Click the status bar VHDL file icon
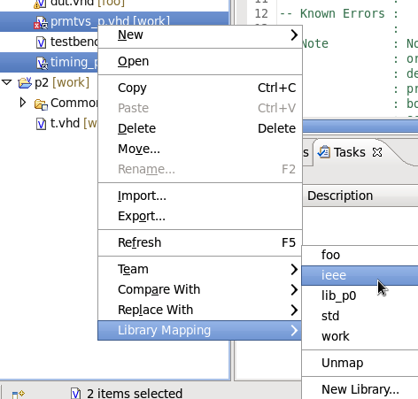The width and height of the screenshot is (418, 399). (76, 394)
